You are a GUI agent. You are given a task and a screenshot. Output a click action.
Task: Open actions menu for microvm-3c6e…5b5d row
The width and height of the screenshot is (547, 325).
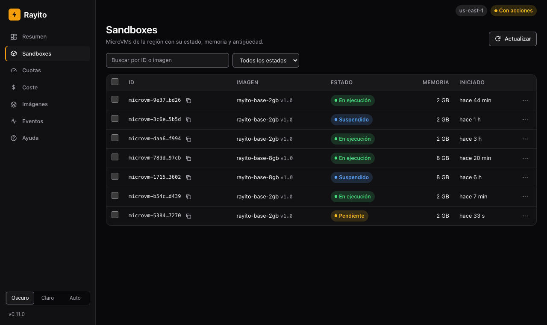525,120
